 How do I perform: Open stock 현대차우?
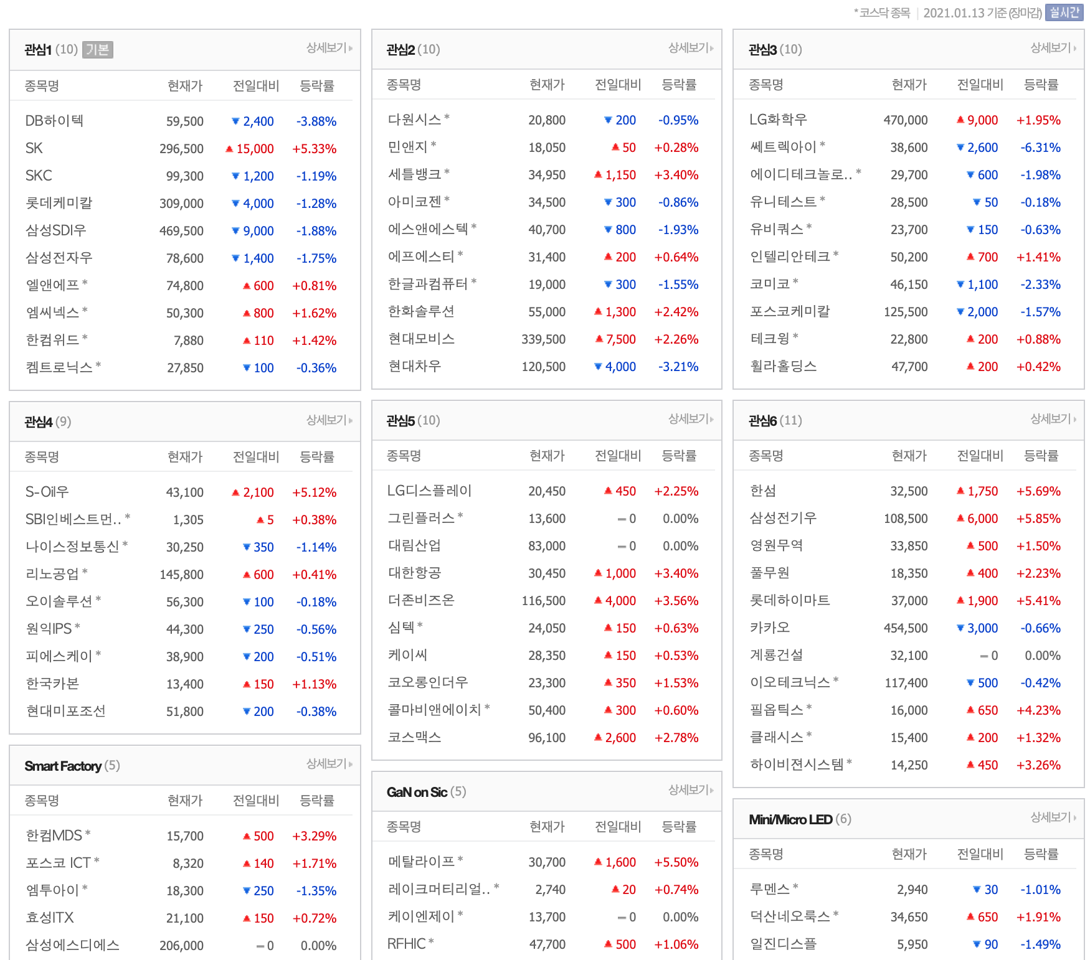pos(414,366)
